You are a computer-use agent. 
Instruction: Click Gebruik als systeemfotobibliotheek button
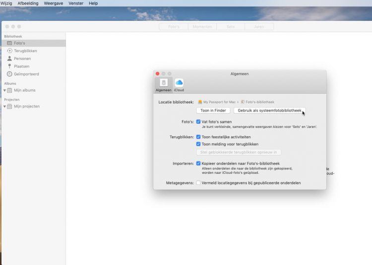point(269,110)
